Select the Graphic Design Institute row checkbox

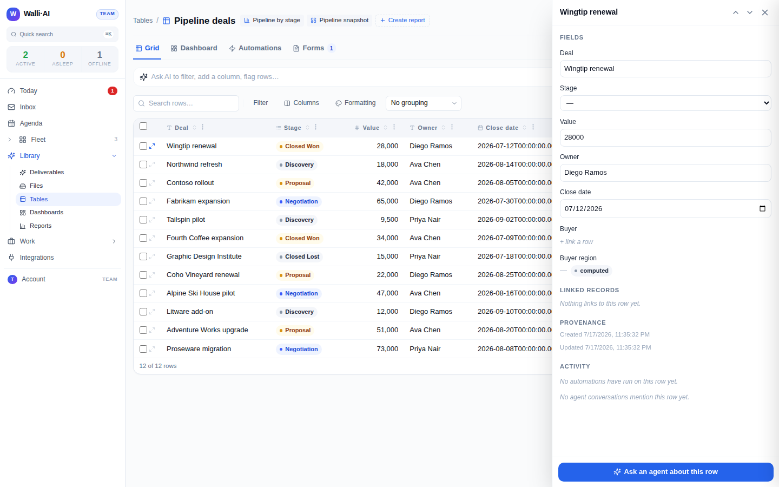click(x=143, y=256)
